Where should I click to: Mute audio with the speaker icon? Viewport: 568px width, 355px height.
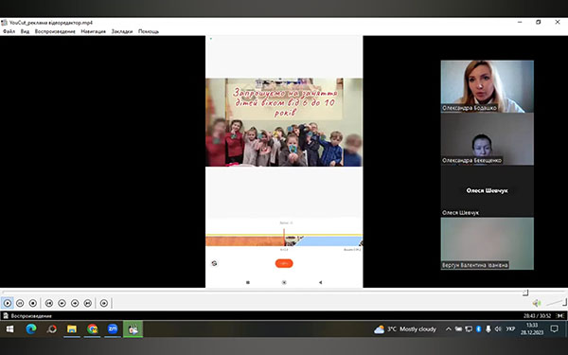pos(537,303)
